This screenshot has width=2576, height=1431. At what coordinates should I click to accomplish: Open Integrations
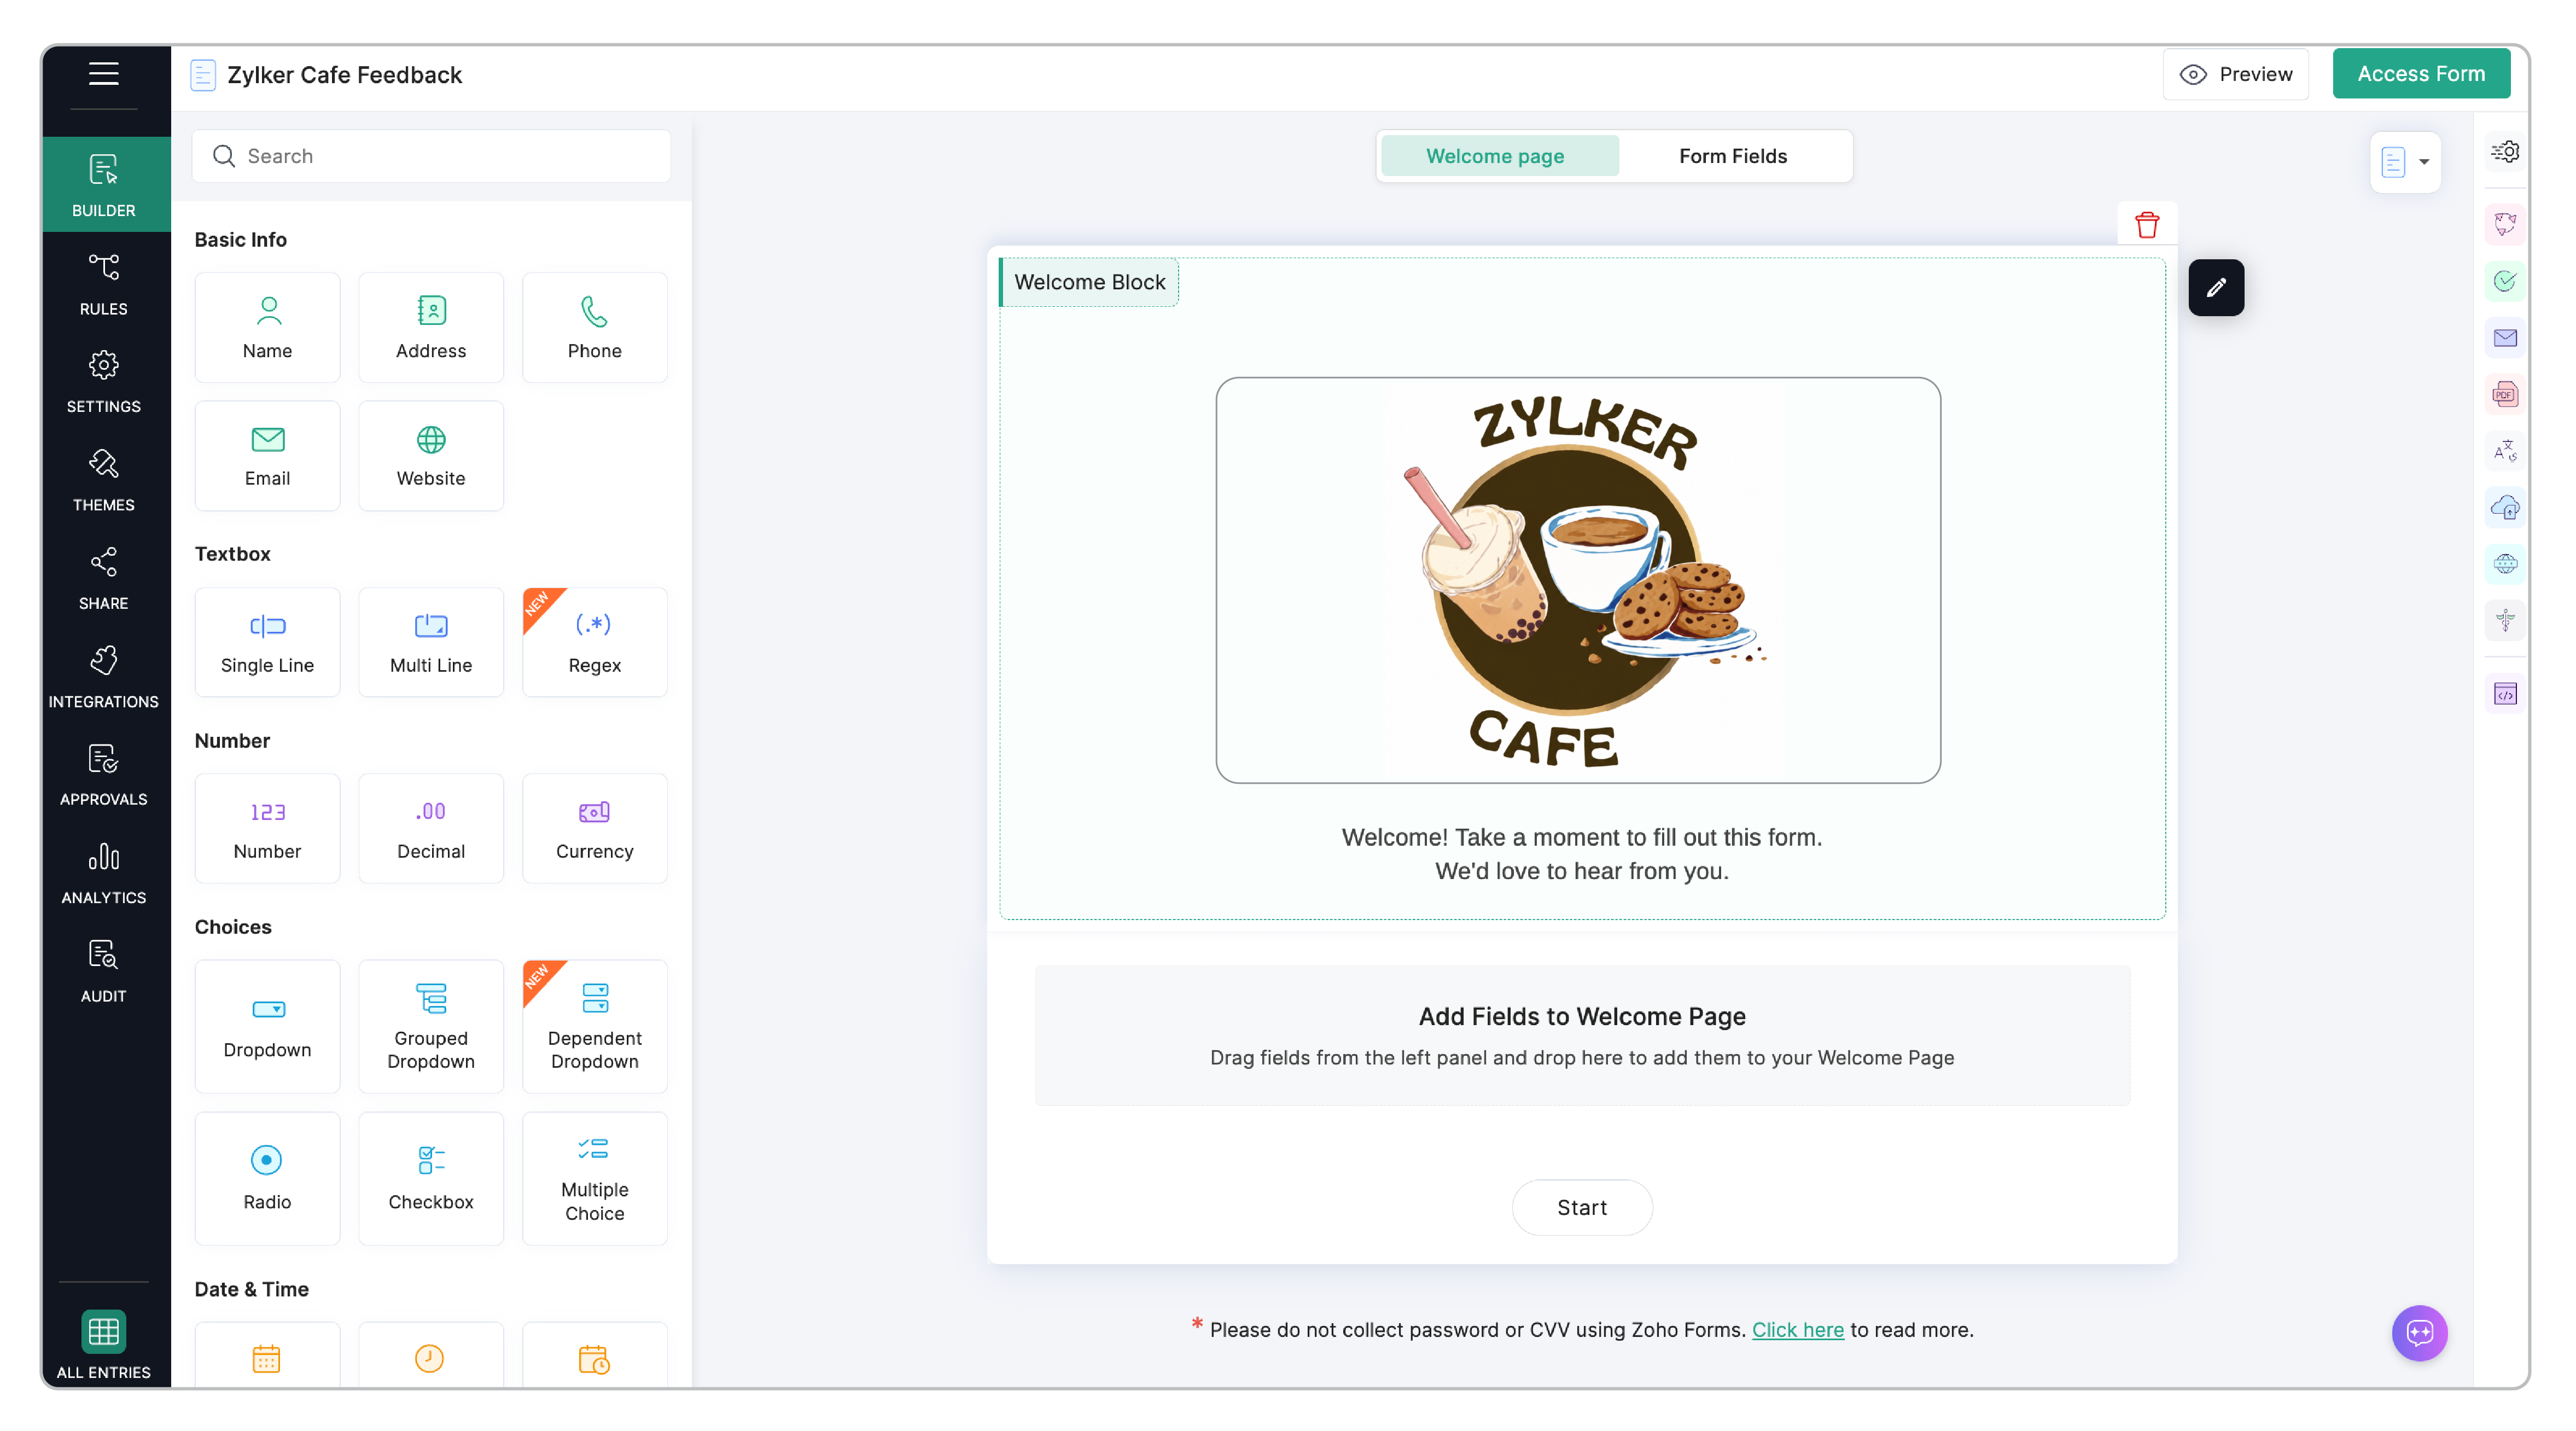[103, 676]
